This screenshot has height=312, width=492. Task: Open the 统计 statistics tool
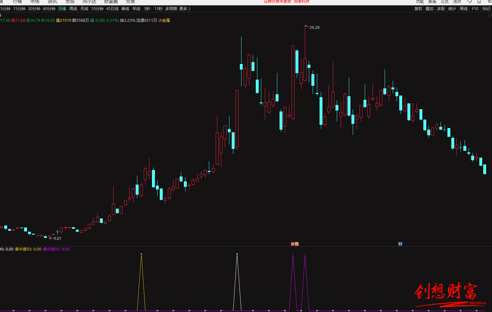point(452,9)
